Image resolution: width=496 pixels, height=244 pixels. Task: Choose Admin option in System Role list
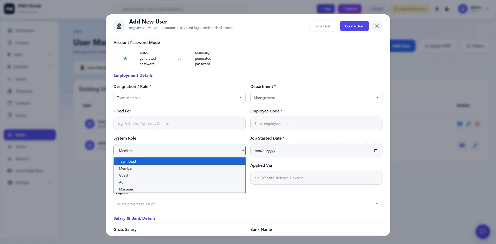(x=179, y=182)
